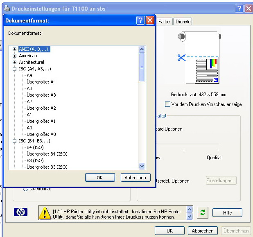
Task: Select paper size A1
Action: (29, 115)
